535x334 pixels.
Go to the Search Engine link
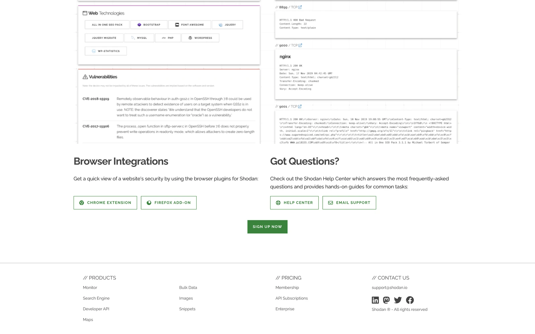[x=96, y=298]
